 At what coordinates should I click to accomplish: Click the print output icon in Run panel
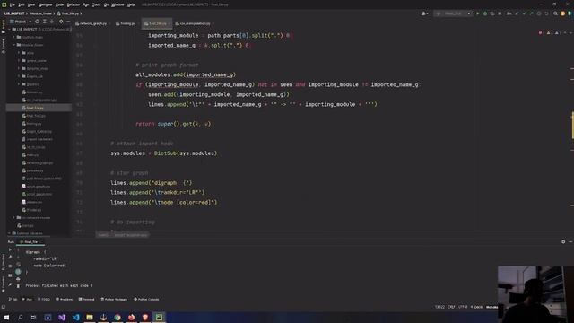click(18, 279)
